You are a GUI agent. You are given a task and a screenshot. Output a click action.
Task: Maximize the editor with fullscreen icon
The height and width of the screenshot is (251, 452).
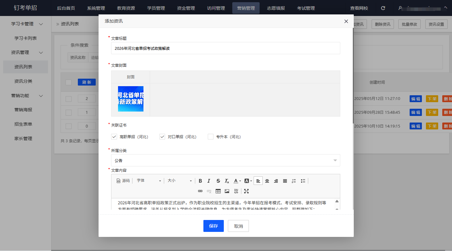[246, 191]
